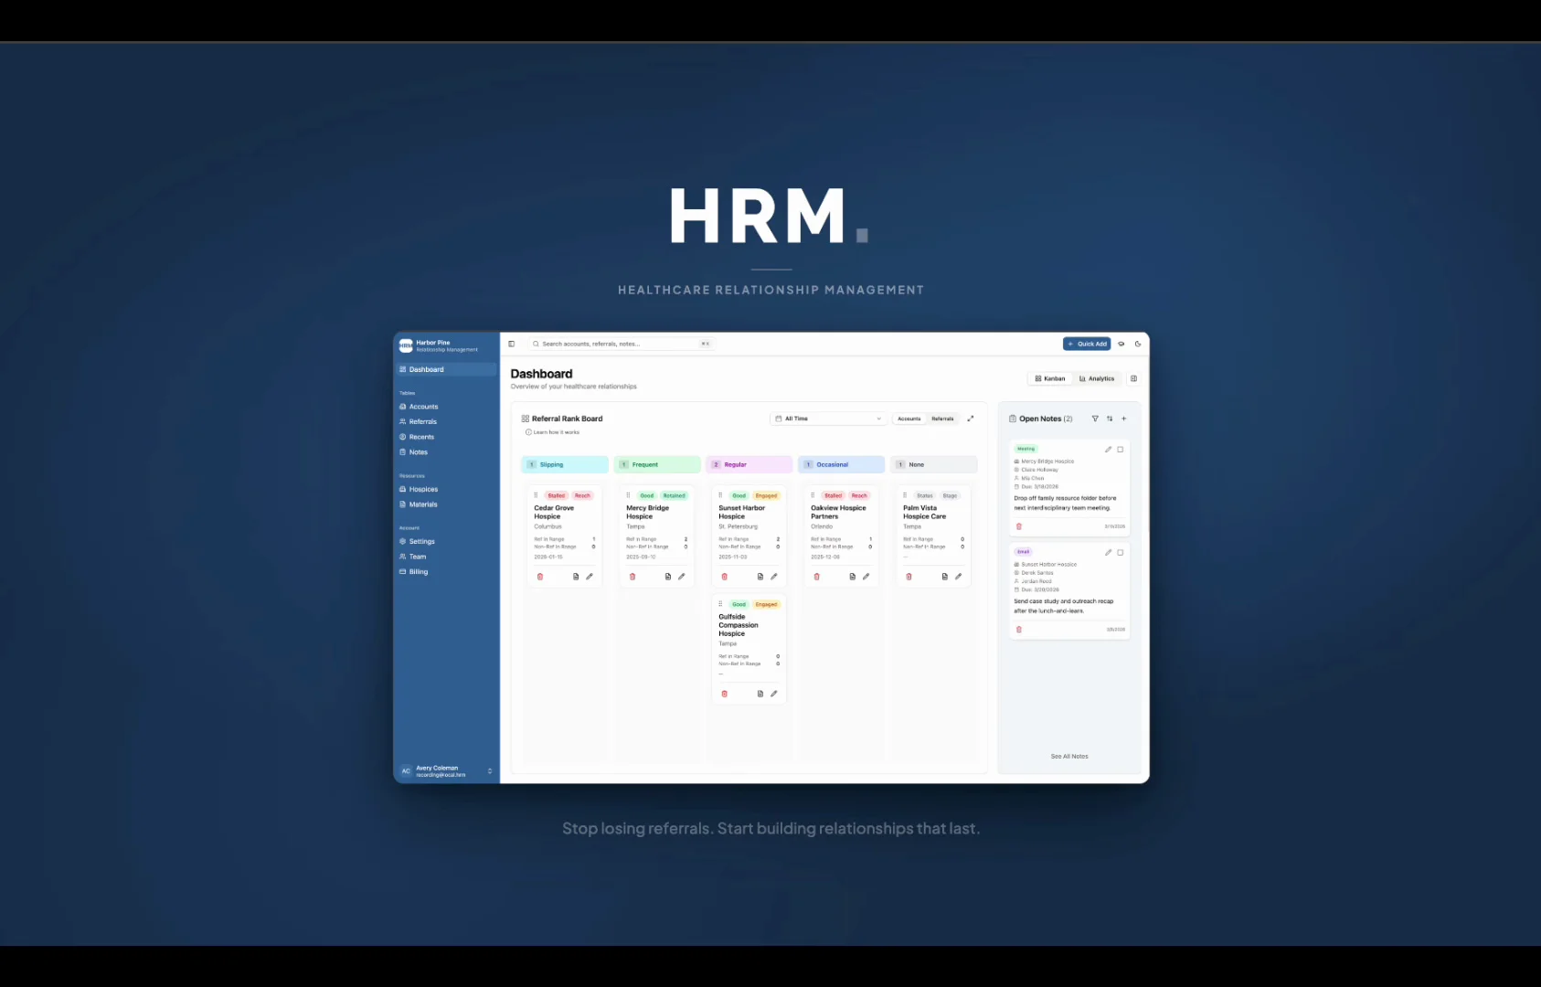
Task: Click the filter icon in Open Notes
Action: pyautogui.click(x=1095, y=419)
